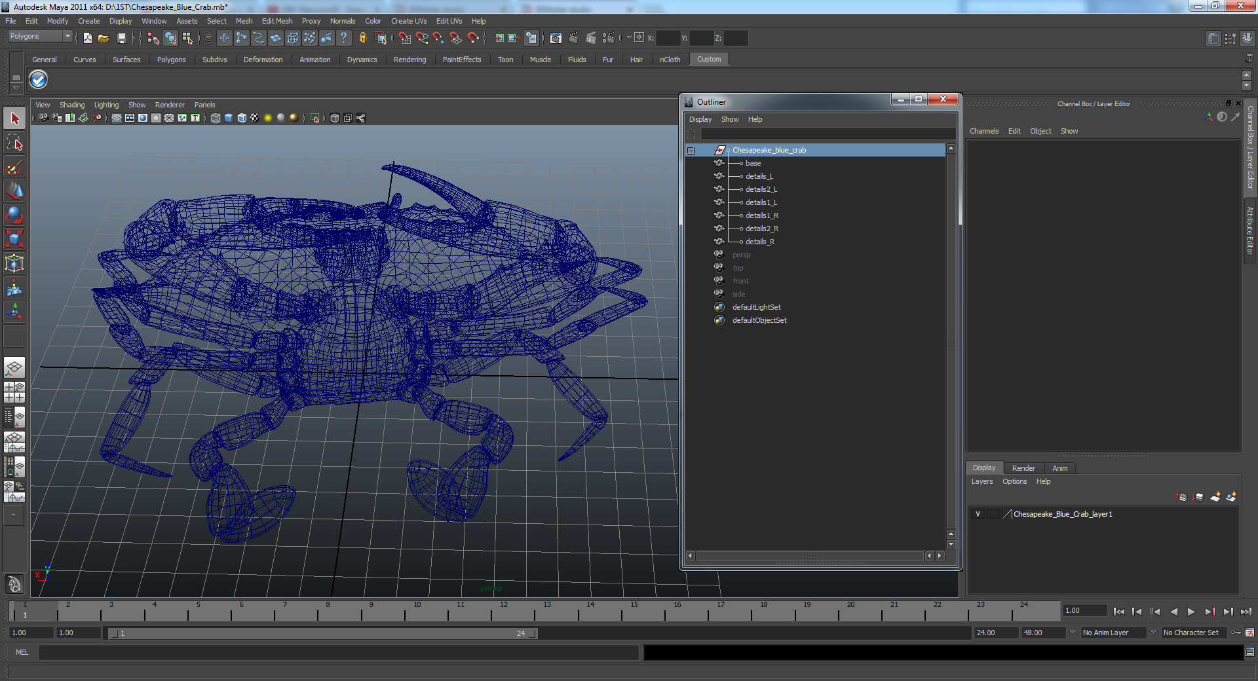Toggle visibility V of Chesapeake_Blue_Crab_layer1
The width and height of the screenshot is (1258, 681).
click(978, 514)
